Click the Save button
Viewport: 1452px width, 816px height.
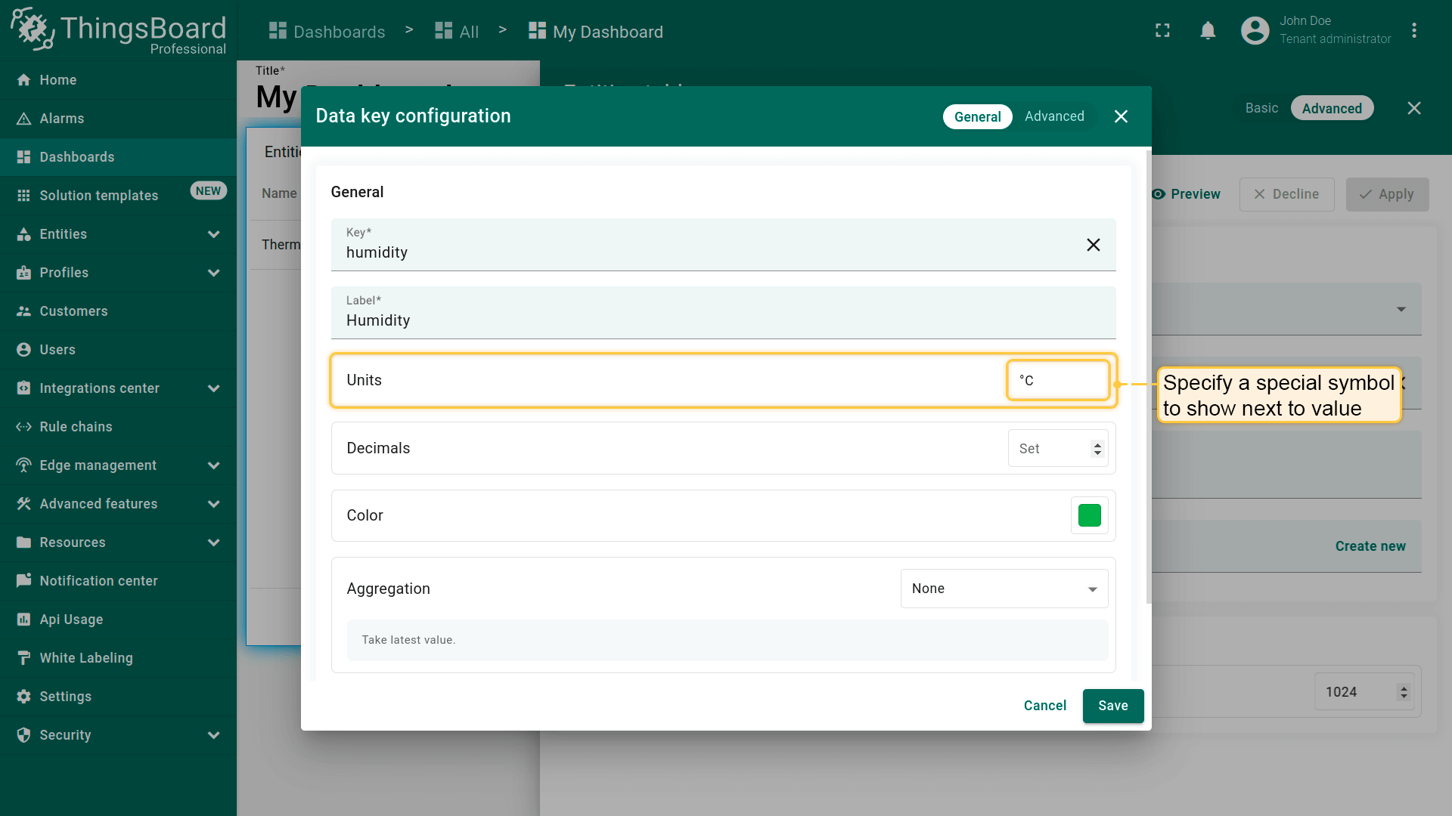click(1112, 706)
